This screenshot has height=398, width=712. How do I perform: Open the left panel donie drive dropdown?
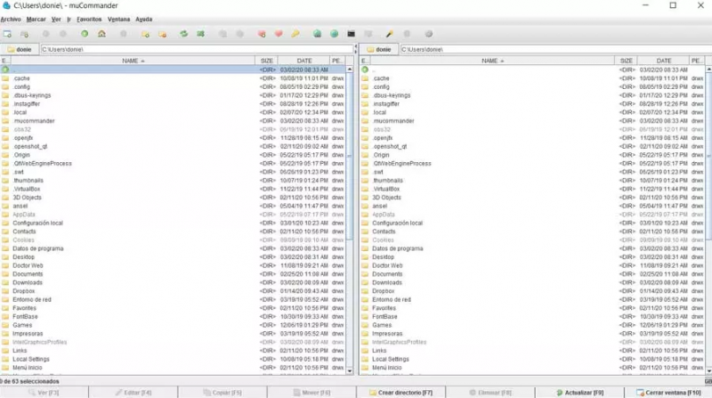[20, 49]
